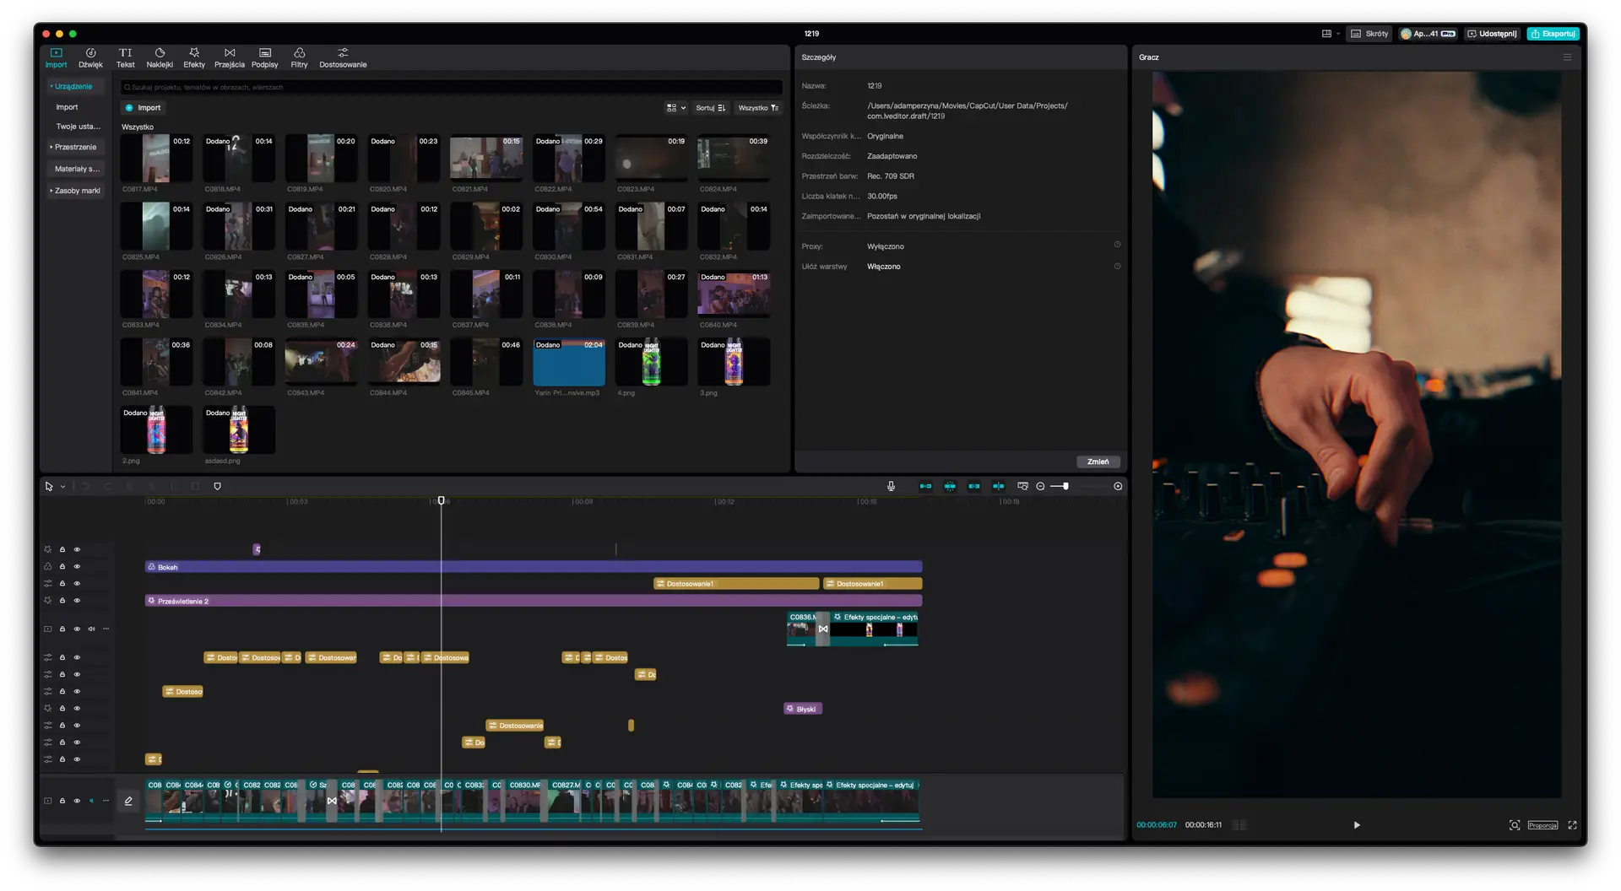Expand the Przestrzenie sidebar section
Image resolution: width=1621 pixels, height=891 pixels.
click(74, 147)
